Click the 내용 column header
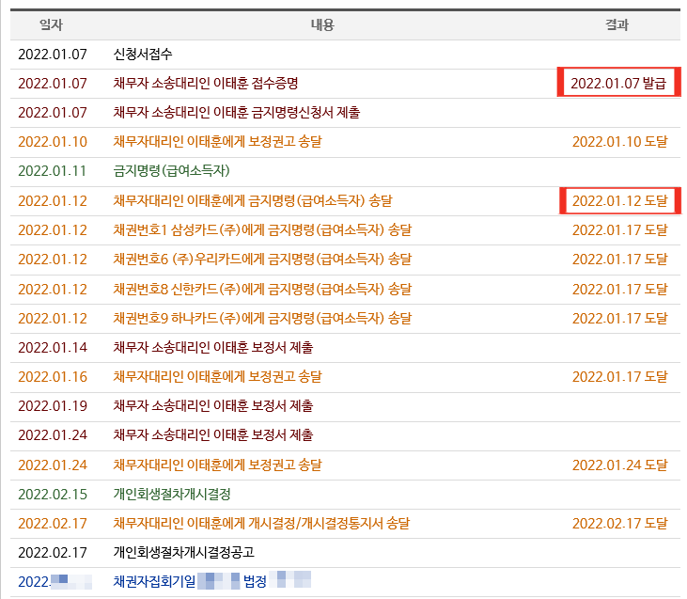The image size is (687, 599). tap(323, 25)
